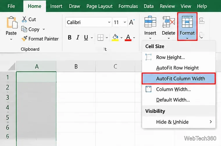The image size is (221, 146).
Task: Expand the Insert dropdown arrow
Action: (150, 38)
